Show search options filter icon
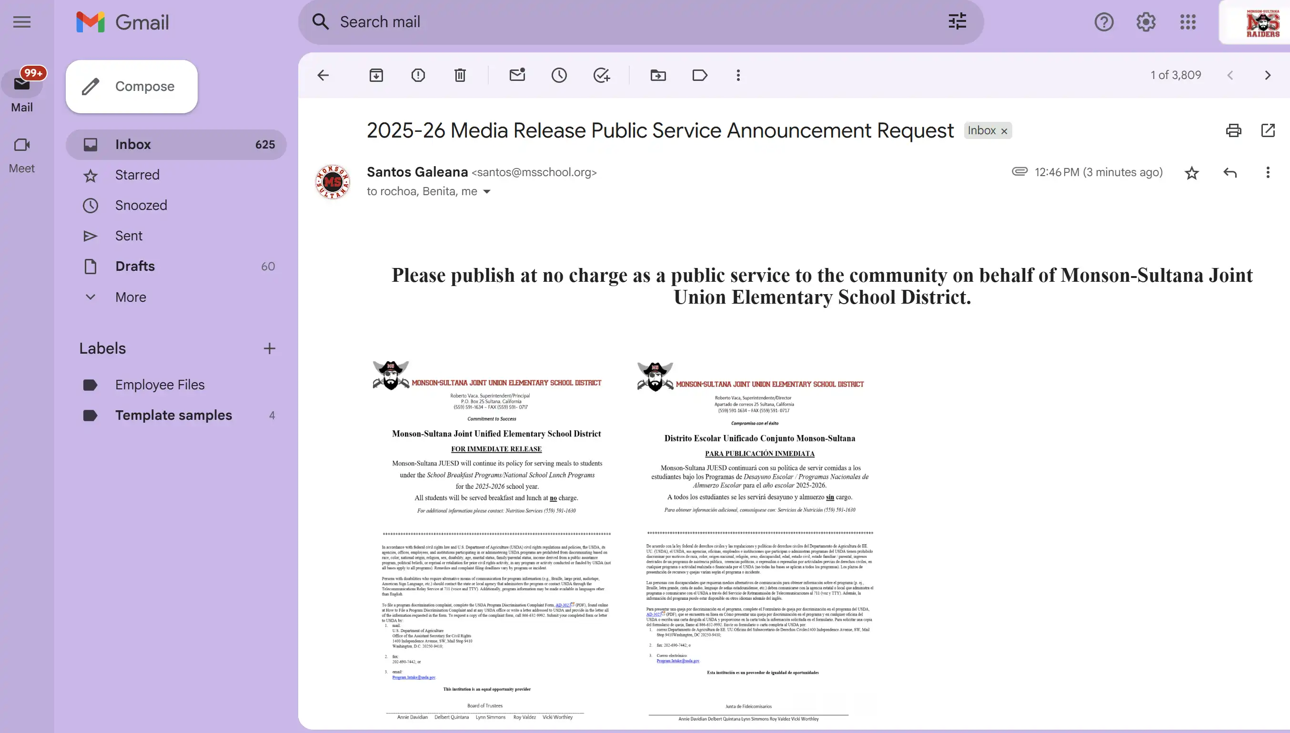1290x733 pixels. pos(957,21)
